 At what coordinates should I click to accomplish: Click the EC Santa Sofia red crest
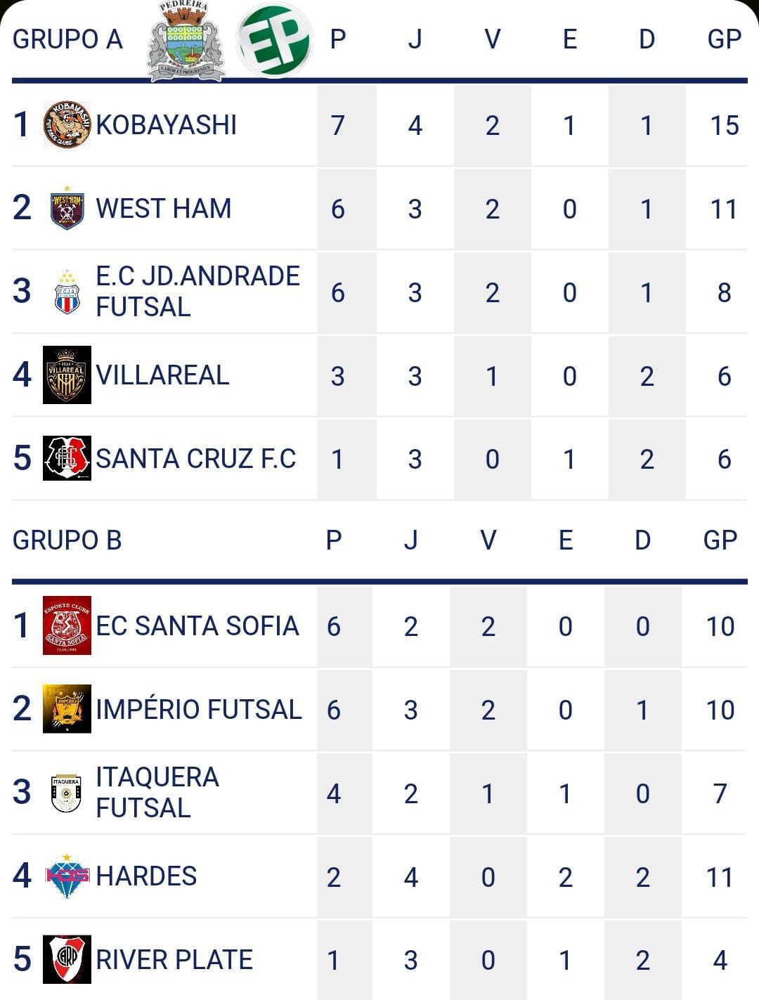67,625
